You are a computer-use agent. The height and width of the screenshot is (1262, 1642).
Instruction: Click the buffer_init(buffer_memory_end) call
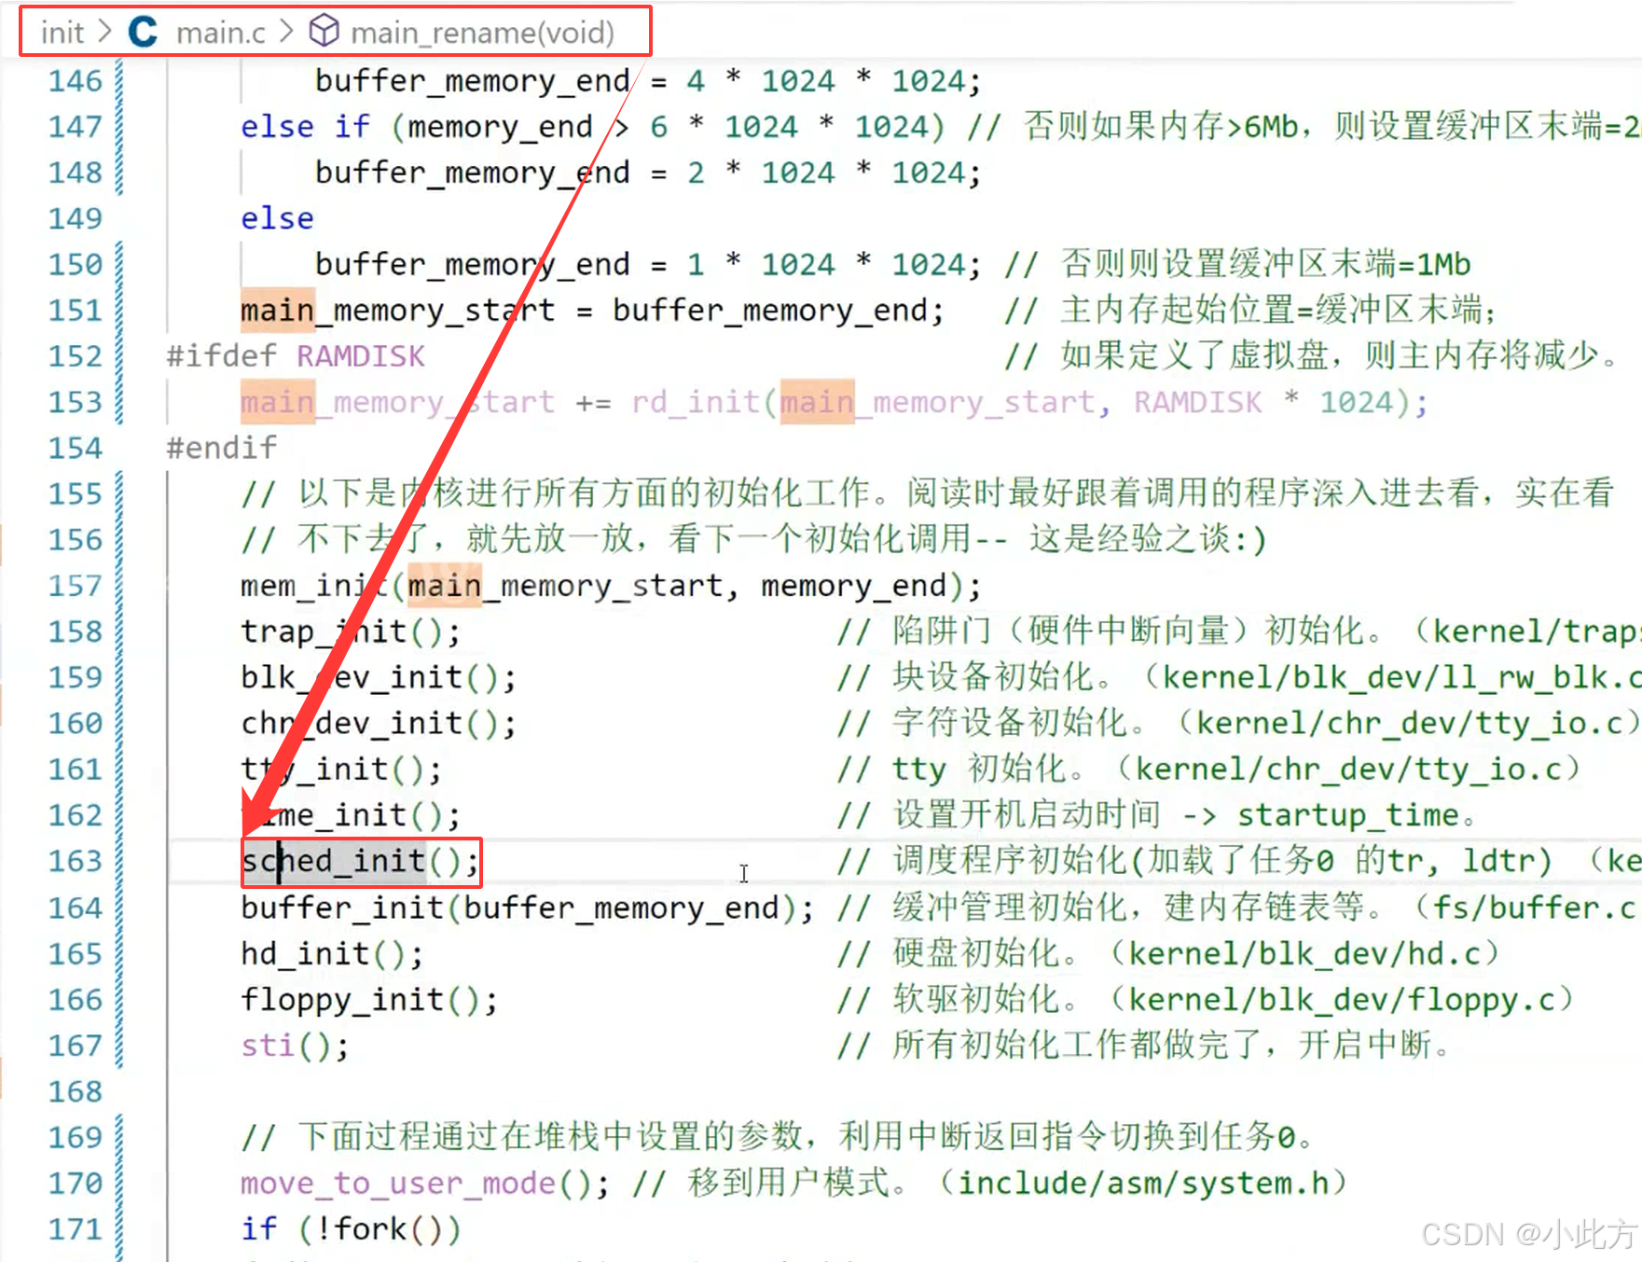click(528, 908)
